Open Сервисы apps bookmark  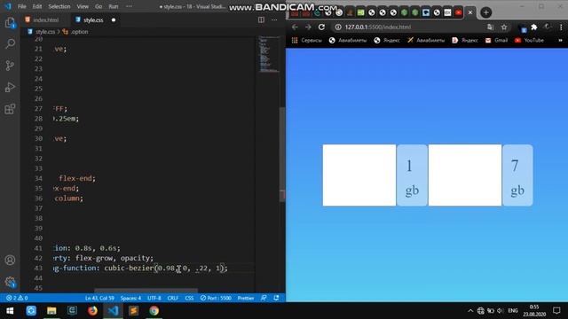point(306,41)
